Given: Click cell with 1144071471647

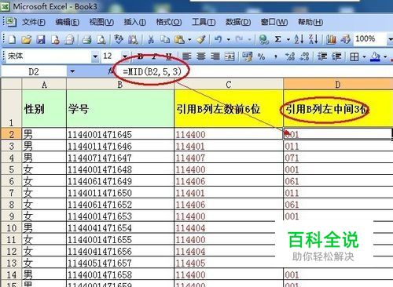Looking at the screenshot, I should point(120,158).
